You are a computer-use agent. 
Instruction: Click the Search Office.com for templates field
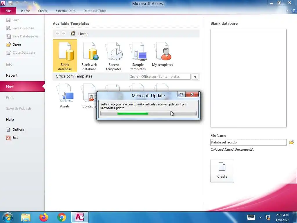[x=160, y=77]
